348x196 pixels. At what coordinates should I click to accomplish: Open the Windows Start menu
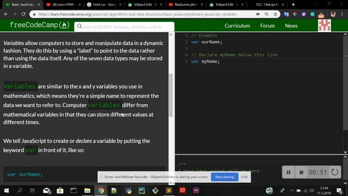[6, 191]
